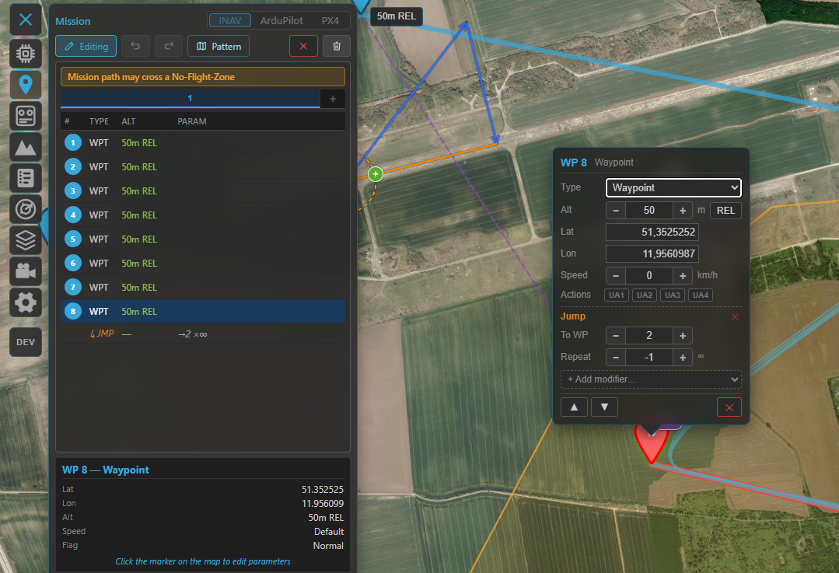The height and width of the screenshot is (573, 839).
Task: Click the DEV button in sidebar
Action: (26, 342)
